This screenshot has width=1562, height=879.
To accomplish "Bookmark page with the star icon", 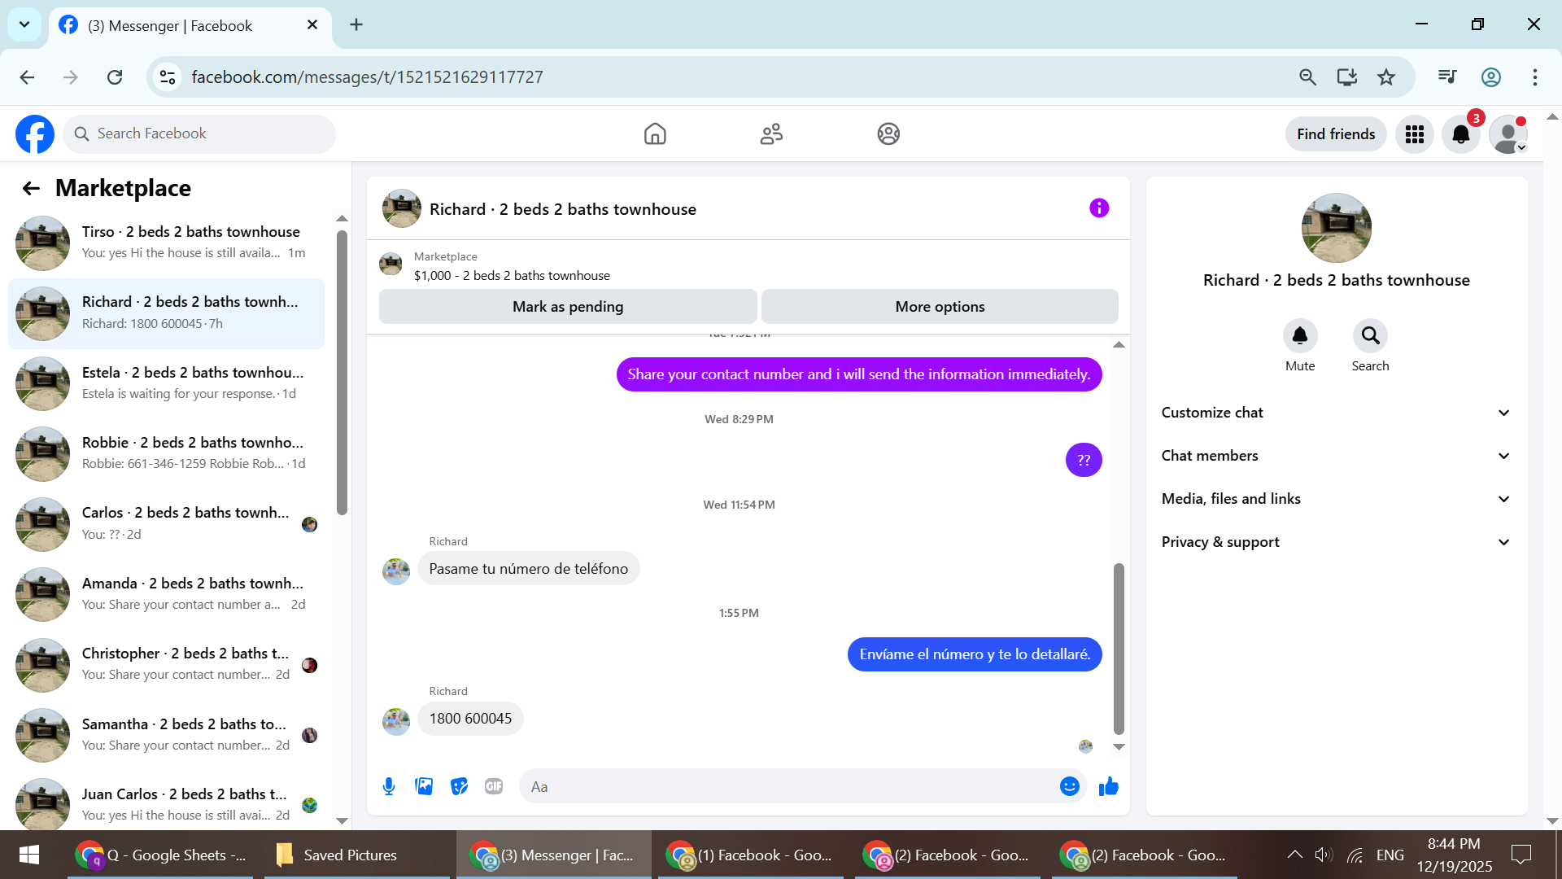I will [1385, 77].
